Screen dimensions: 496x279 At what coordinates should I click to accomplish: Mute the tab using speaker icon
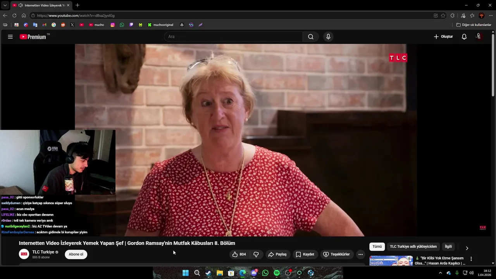(x=20, y=5)
